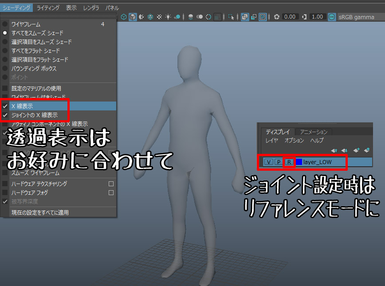Open the ヘルプ menu in layer editor
Image resolution: width=385 pixels, height=286 pixels.
[x=317, y=141]
